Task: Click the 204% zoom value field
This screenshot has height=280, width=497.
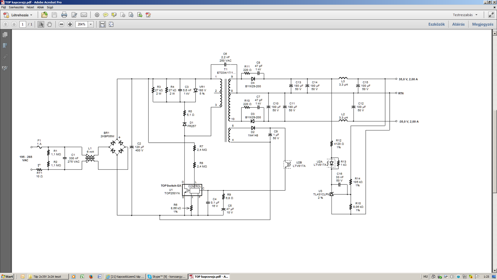Action: click(x=82, y=24)
